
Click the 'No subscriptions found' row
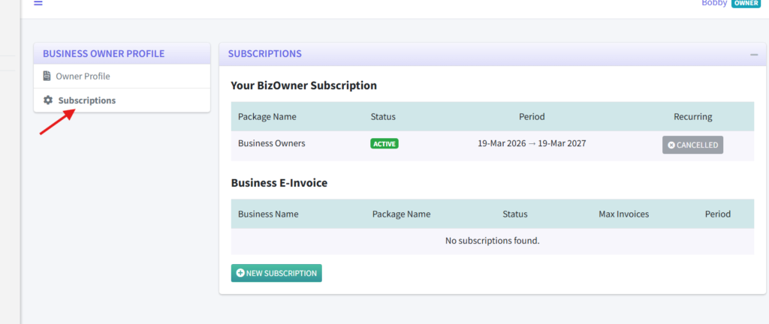(492, 241)
